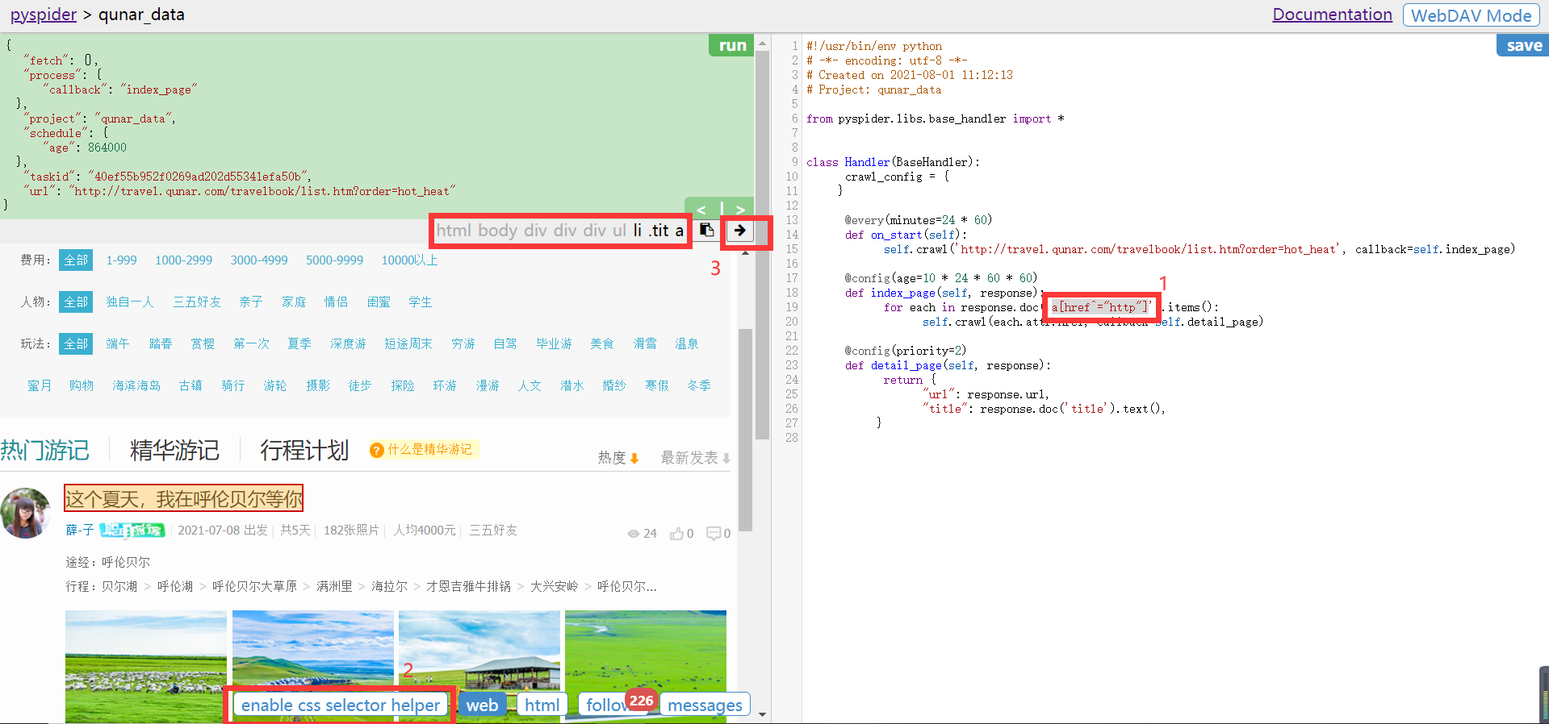Go to the pyspider home link
Screen dimensions: 1549x724
click(x=44, y=15)
